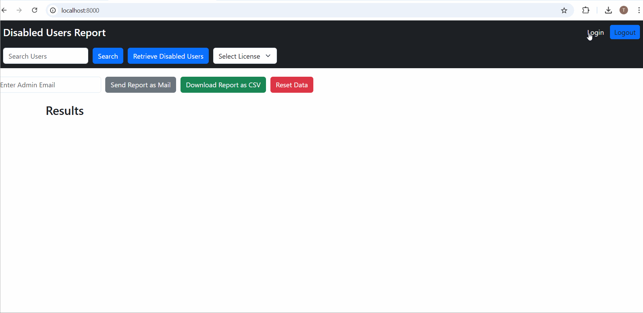Bookmark this page with the star icon
The width and height of the screenshot is (643, 313).
point(564,11)
